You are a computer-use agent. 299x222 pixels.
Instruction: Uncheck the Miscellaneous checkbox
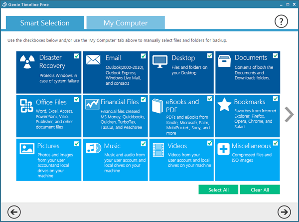point(276,144)
